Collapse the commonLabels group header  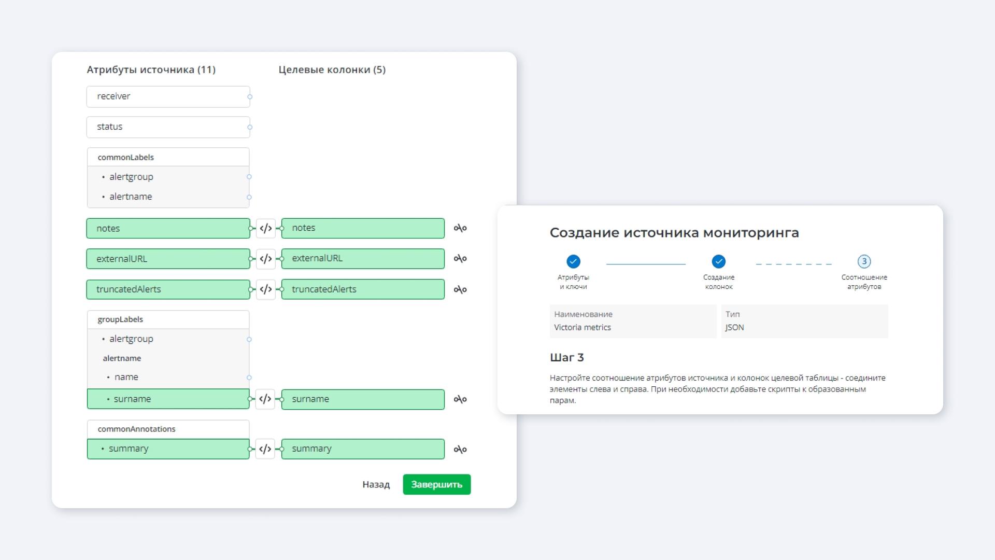click(x=168, y=157)
